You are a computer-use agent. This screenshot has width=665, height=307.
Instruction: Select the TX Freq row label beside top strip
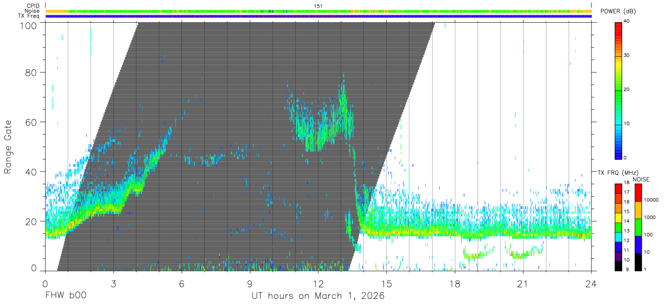[29, 16]
